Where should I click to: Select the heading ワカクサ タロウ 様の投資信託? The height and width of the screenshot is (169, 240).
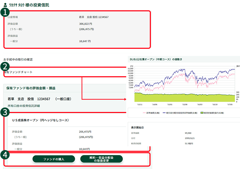pos(29,5)
